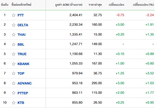Open the ADVANC stock details
Viewport: 159px width, 108px height.
coord(25,83)
